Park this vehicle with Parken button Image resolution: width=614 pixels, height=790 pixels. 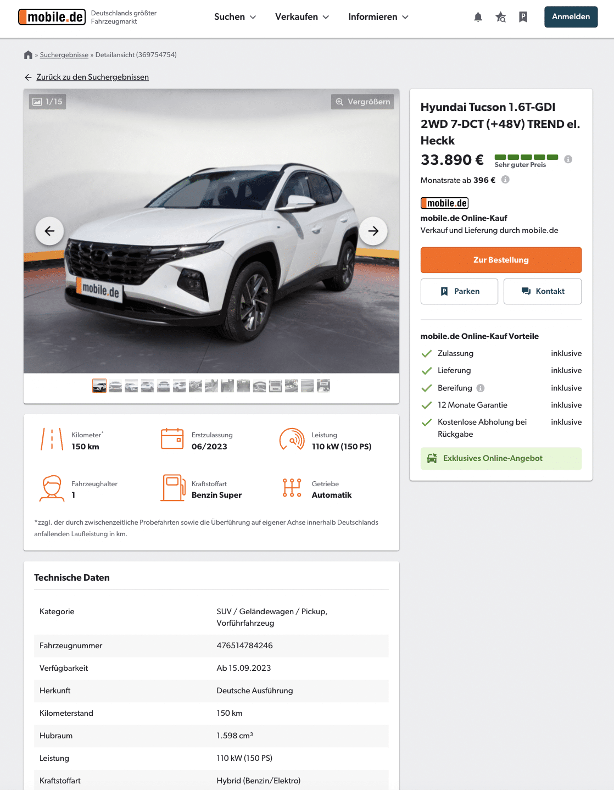pyautogui.click(x=459, y=291)
